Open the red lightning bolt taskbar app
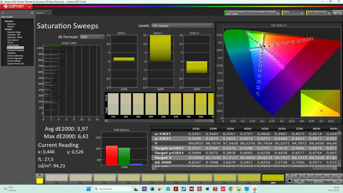The image size is (343, 193). pyautogui.click(x=176, y=189)
